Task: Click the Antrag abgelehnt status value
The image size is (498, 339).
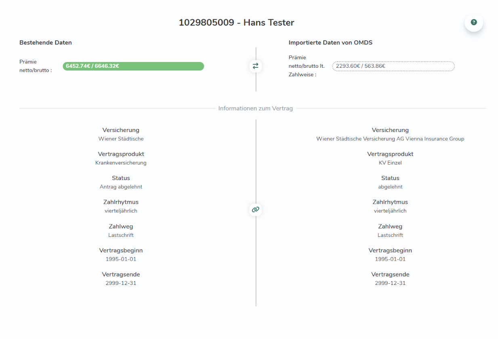Action: click(x=121, y=187)
